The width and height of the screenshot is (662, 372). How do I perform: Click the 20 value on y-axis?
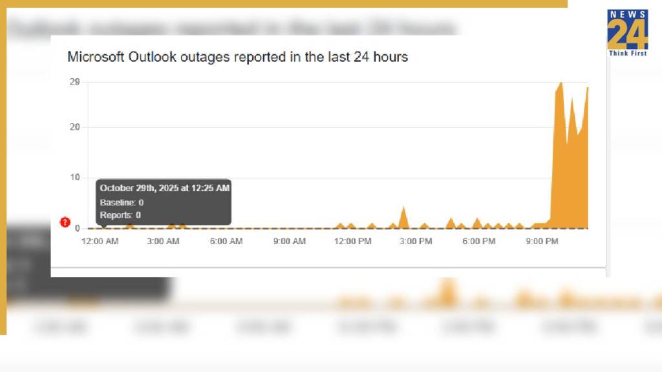(75, 127)
